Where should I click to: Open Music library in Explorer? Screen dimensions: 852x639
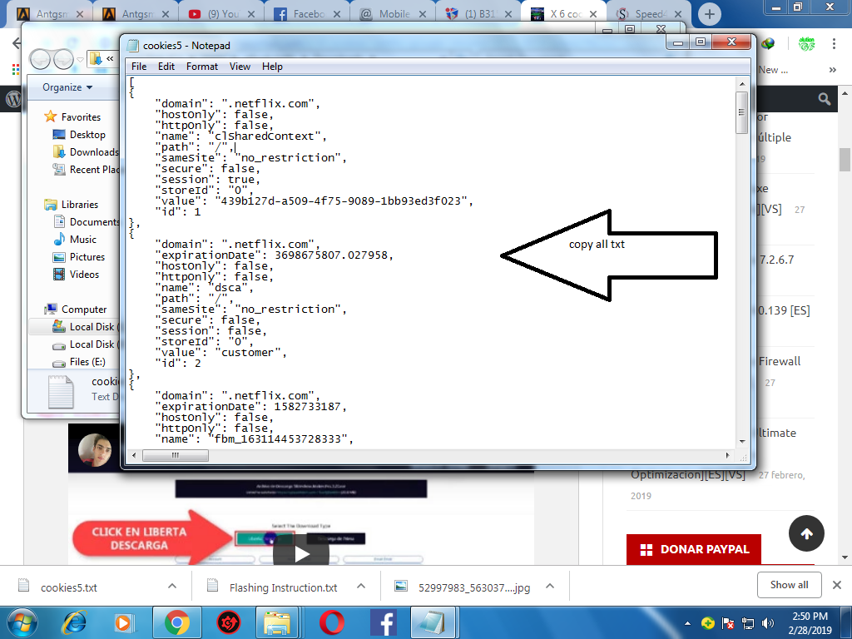(75, 239)
